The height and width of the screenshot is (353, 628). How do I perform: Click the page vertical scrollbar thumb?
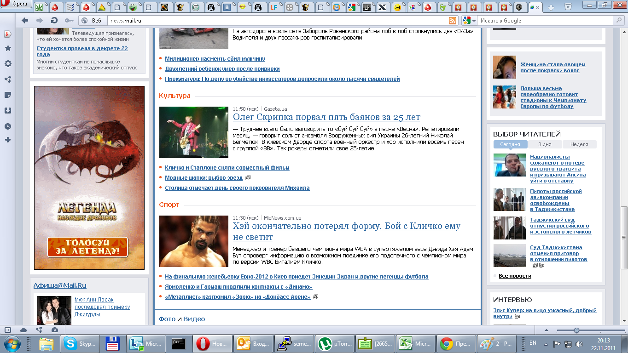coord(624,237)
